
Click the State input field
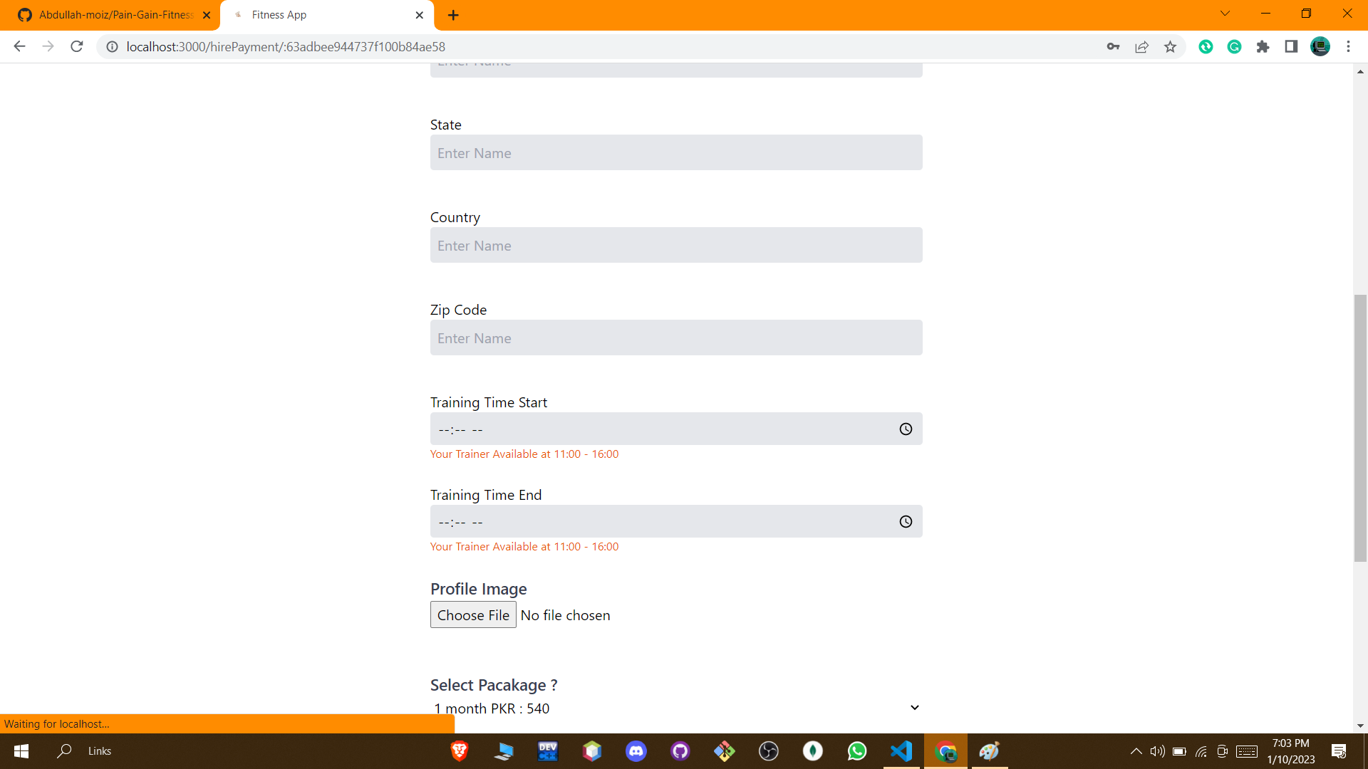point(676,152)
